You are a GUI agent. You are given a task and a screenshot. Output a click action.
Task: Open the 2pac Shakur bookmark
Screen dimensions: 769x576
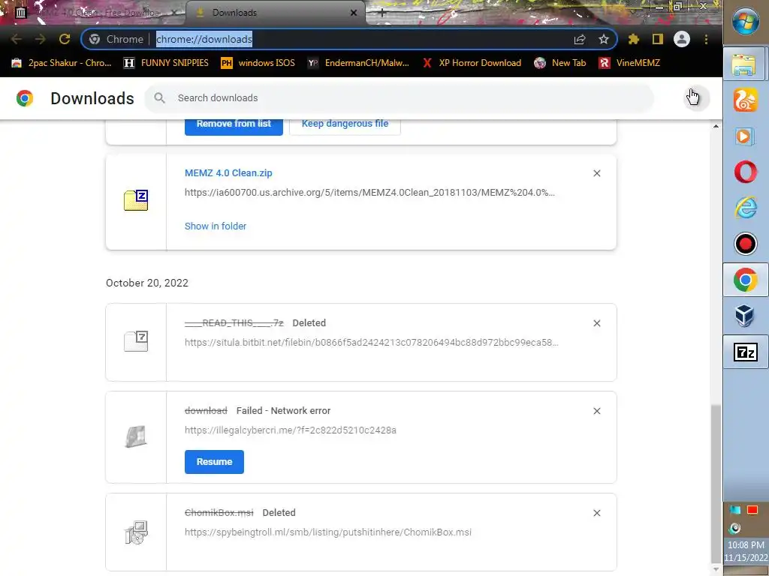(62, 63)
